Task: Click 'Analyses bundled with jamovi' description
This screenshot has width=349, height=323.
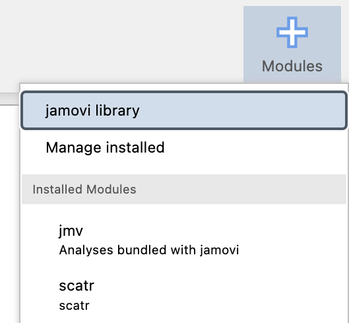Action: tap(149, 250)
